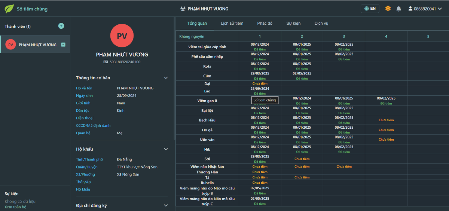Viewport: 449px width, 211px height.
Task: Open the Phác đồ tab
Action: 265,23
